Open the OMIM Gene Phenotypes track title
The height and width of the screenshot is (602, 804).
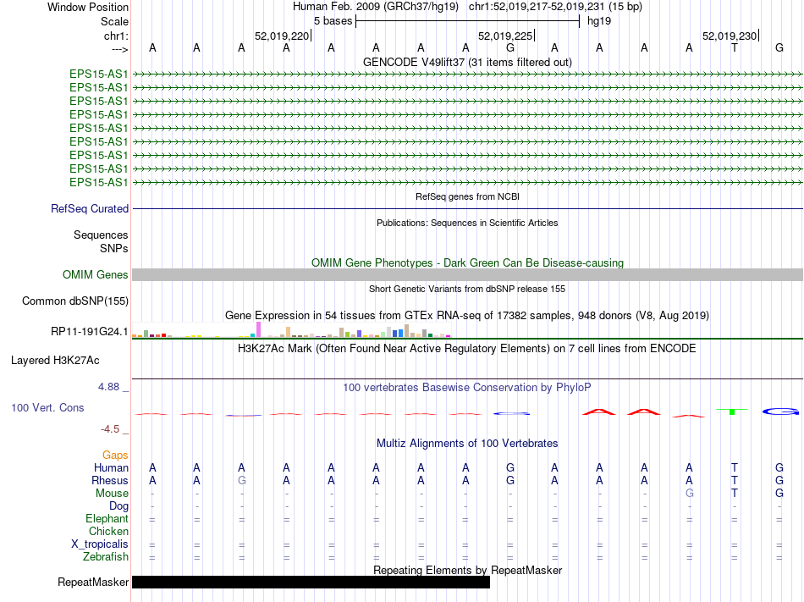pos(467,262)
